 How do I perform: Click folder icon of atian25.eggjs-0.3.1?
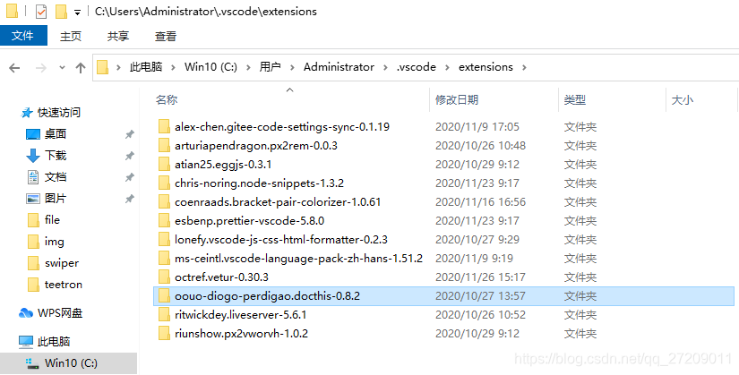pos(164,164)
